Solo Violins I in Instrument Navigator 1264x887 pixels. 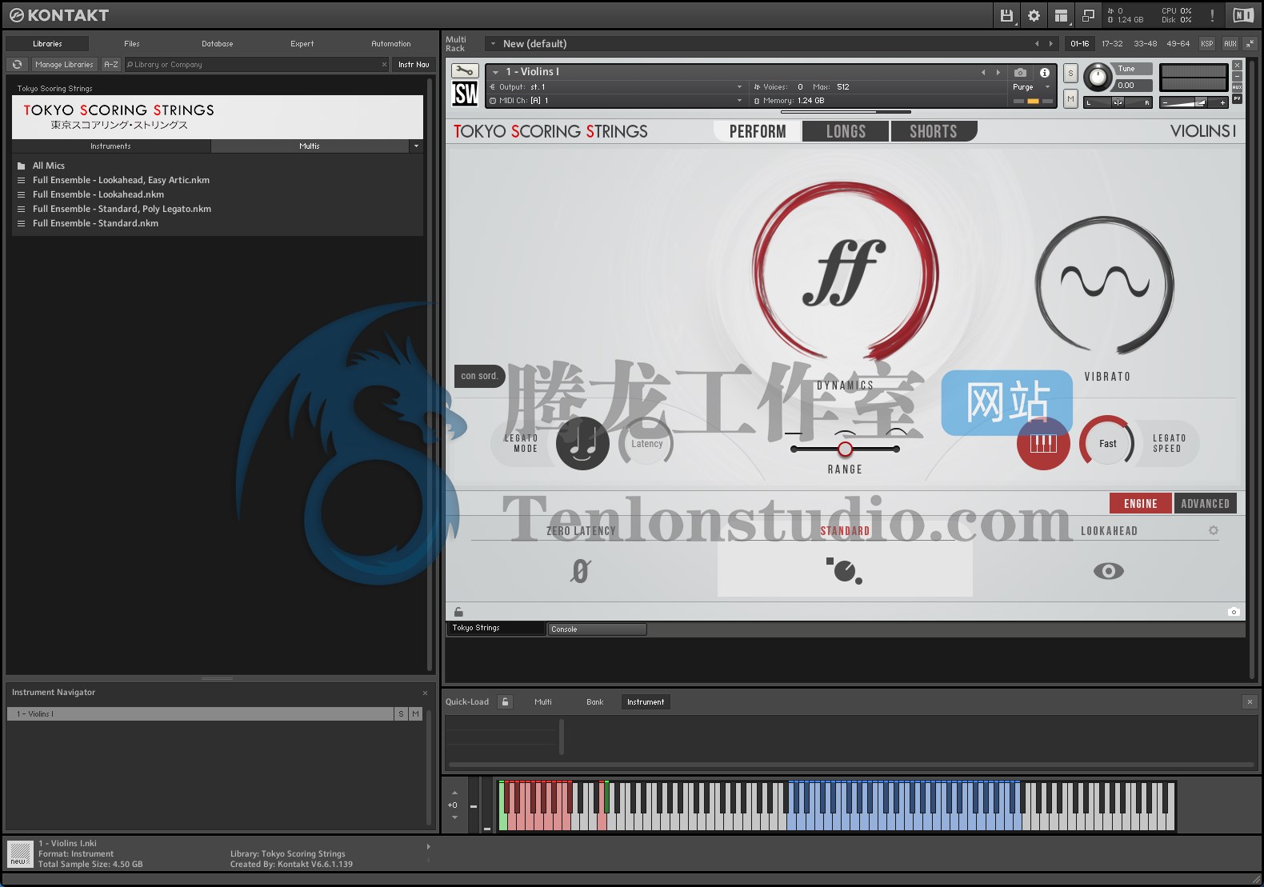[x=401, y=714]
